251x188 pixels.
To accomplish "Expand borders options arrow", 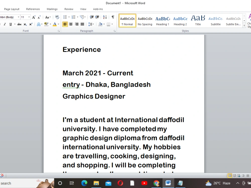I will pos(112,24).
